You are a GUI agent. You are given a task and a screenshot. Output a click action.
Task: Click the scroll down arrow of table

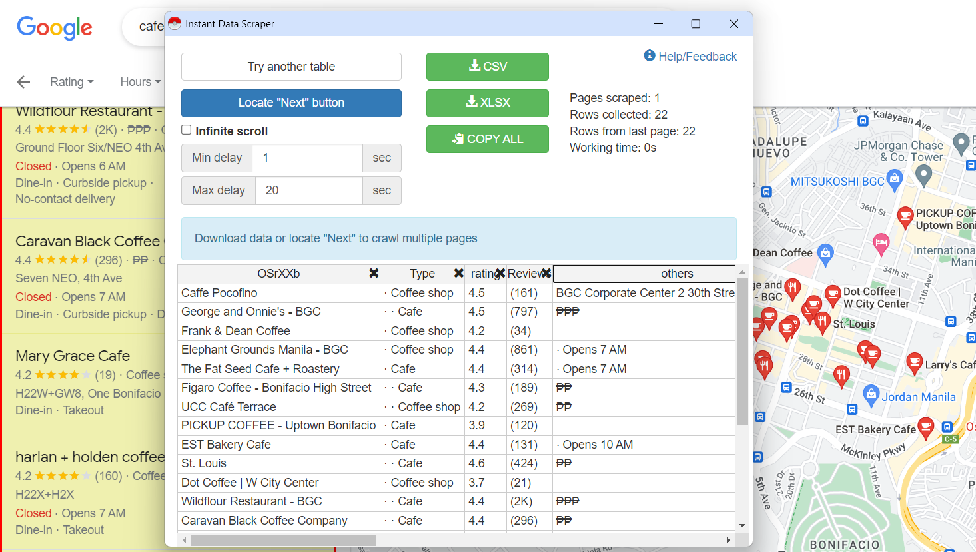742,526
